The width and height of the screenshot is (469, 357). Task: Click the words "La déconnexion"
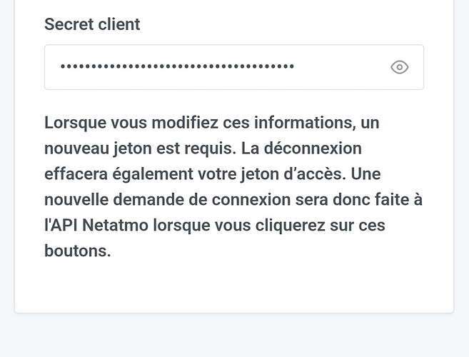pos(301,149)
